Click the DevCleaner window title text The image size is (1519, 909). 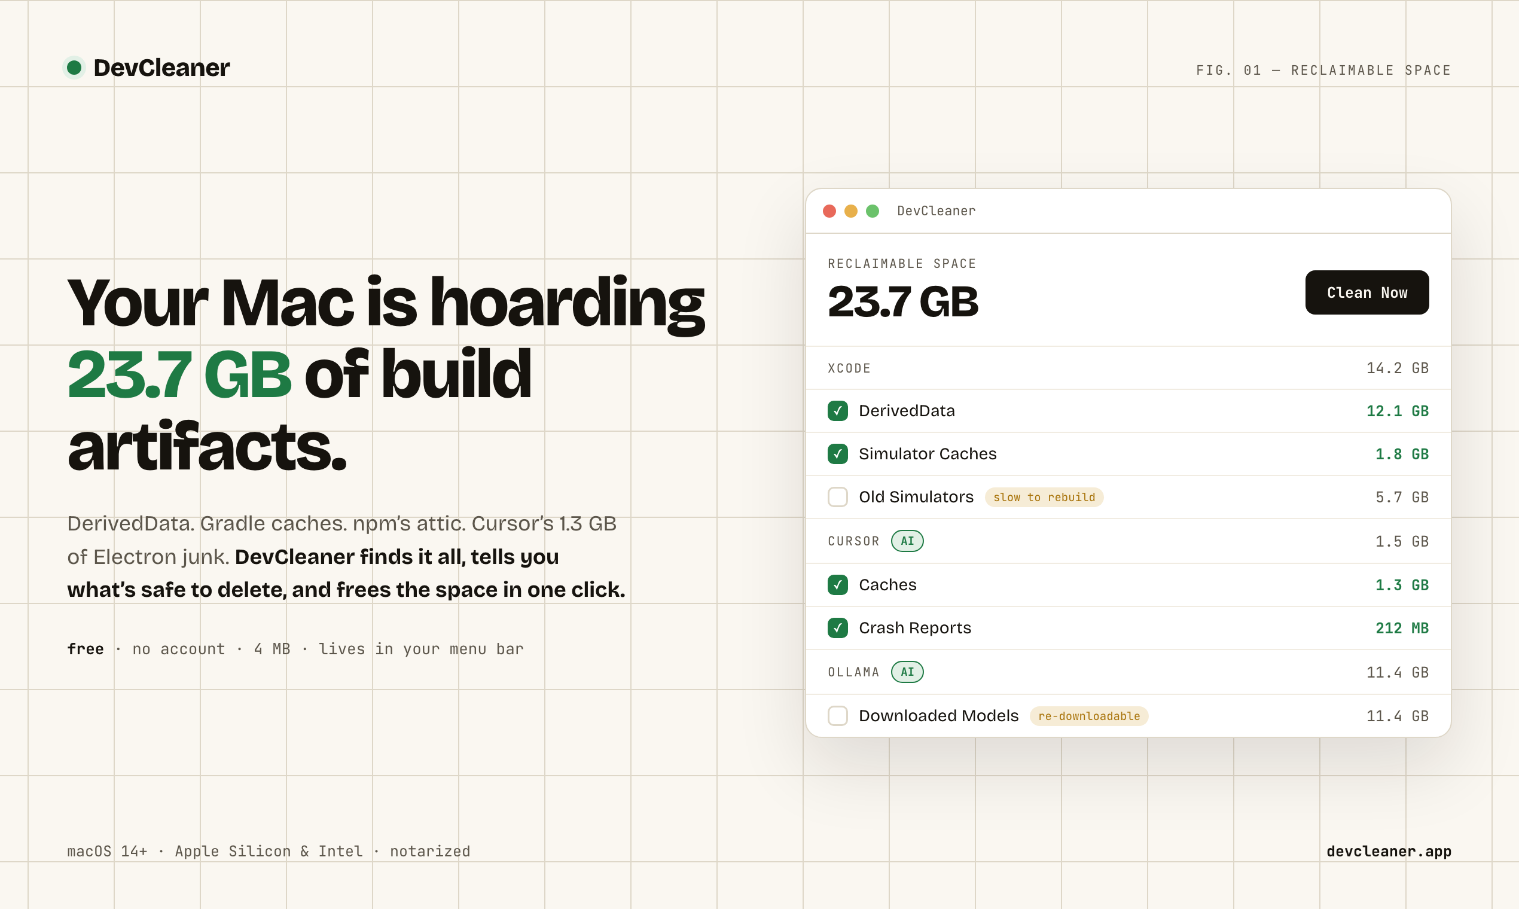(x=936, y=211)
